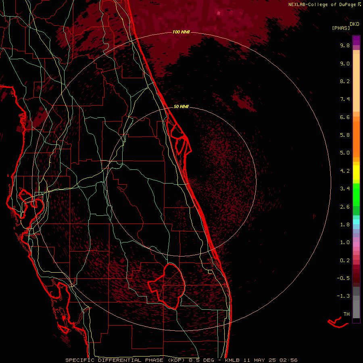Viewport: 363px width, 363px height.
Task: Click the 5.8 scale value
Action: [x=345, y=135]
